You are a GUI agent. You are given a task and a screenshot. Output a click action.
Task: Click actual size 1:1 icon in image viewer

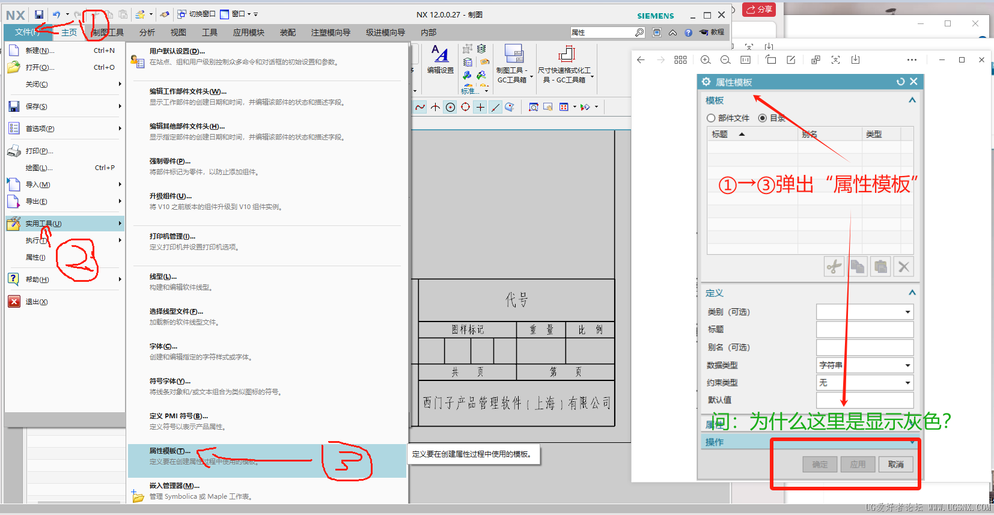745,59
